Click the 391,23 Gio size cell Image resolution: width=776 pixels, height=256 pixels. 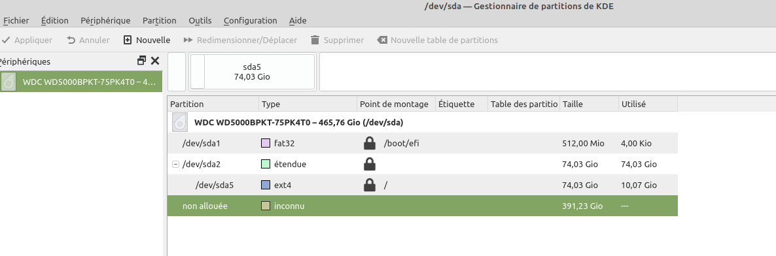(x=582, y=206)
